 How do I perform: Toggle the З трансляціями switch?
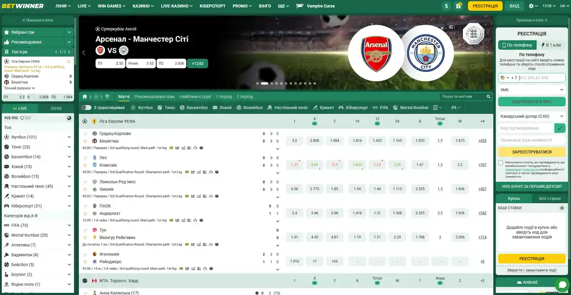86,108
